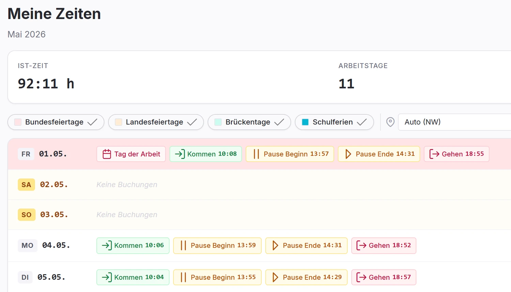Open the Auto (NW) region dropdown
The width and height of the screenshot is (511, 292).
454,122
